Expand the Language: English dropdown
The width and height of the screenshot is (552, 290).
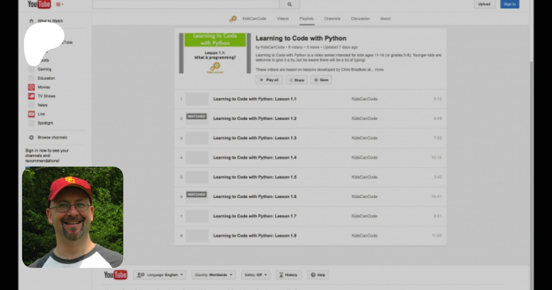click(160, 275)
